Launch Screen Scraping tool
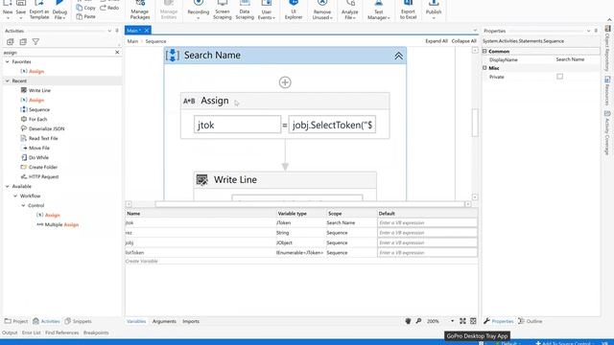 (x=222, y=10)
